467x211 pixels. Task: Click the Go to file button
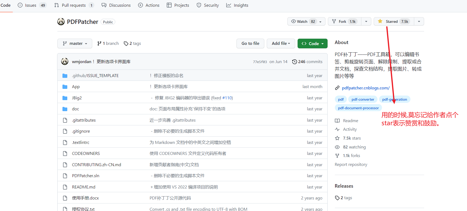pyautogui.click(x=250, y=43)
